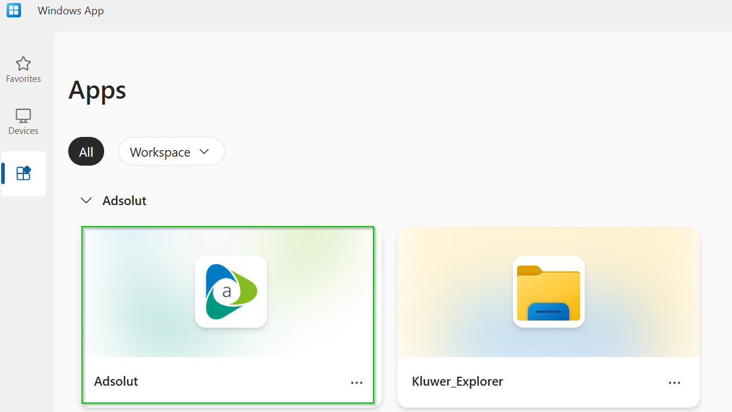Select the All filter pill
The width and height of the screenshot is (732, 412).
tap(86, 152)
